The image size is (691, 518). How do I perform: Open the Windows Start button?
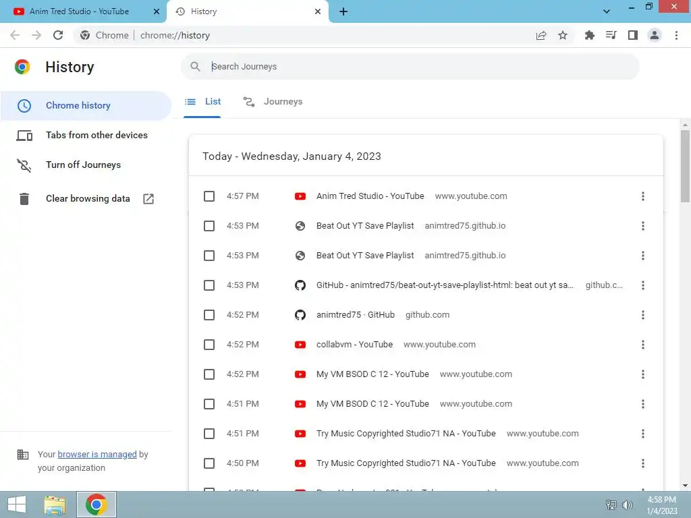click(x=17, y=505)
